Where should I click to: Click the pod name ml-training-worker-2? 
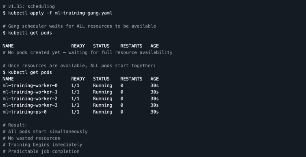click(x=30, y=99)
